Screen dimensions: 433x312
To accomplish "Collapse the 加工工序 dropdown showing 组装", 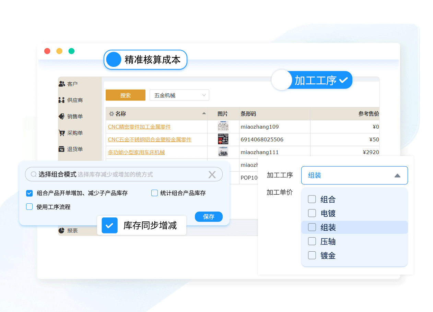I will coord(397,176).
